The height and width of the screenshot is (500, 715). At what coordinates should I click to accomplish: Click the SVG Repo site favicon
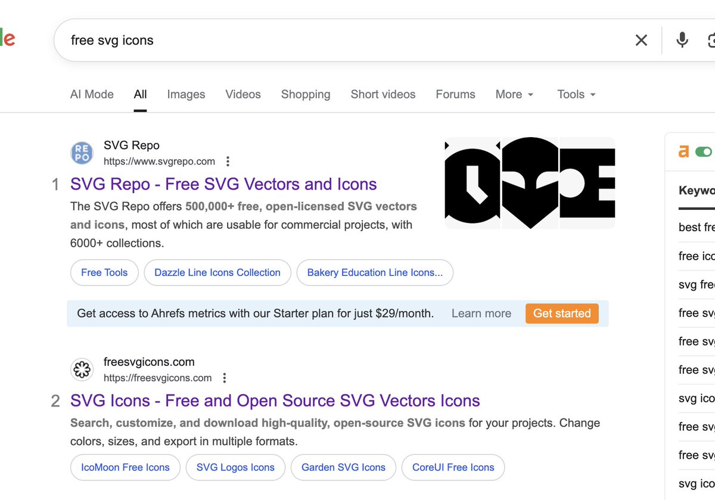(82, 153)
